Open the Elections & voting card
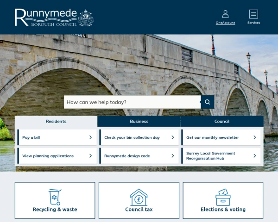This screenshot has height=222, width=278. pyautogui.click(x=223, y=200)
